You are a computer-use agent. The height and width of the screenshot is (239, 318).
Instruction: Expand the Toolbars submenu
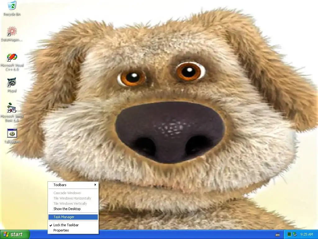coord(73,185)
